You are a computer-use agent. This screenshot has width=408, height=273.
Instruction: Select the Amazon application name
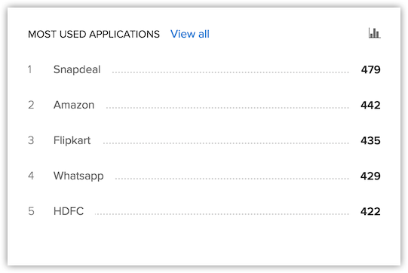(x=74, y=105)
